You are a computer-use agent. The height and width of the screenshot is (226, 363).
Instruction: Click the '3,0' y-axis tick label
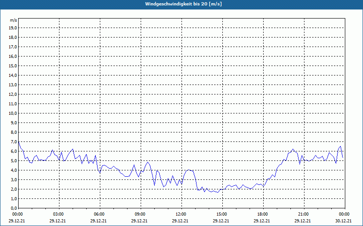coord(14,179)
